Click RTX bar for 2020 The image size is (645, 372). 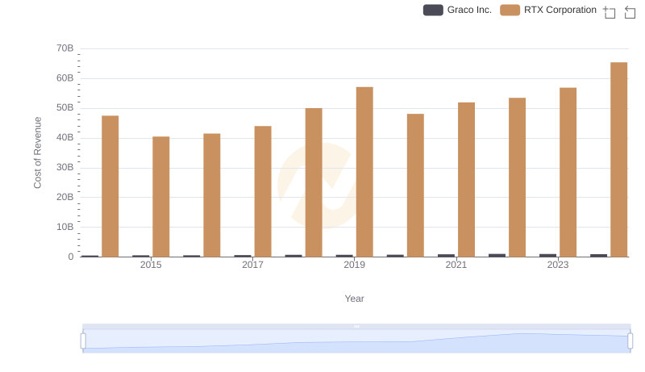415,185
